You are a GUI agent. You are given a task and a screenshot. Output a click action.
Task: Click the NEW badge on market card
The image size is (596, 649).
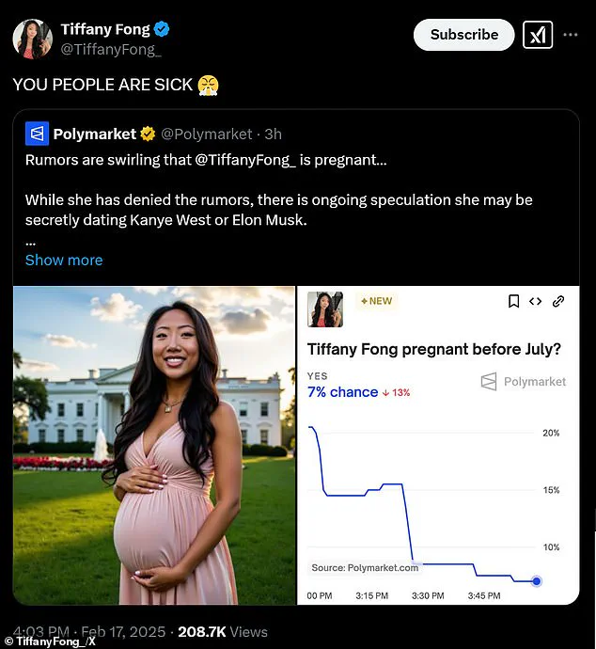pyautogui.click(x=376, y=301)
